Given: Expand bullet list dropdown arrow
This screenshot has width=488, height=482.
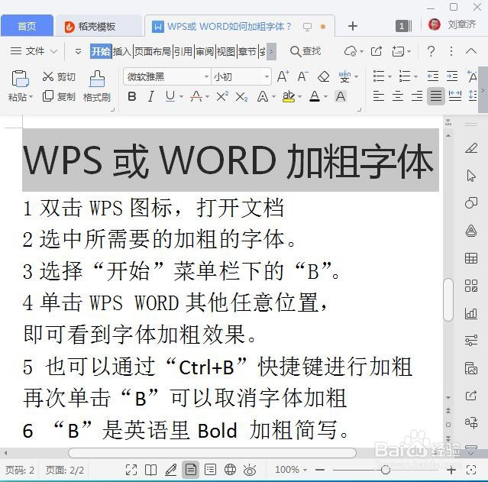Looking at the screenshot, I should (389, 76).
